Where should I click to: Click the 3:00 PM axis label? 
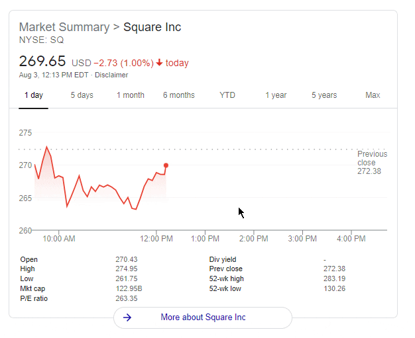pos(302,239)
